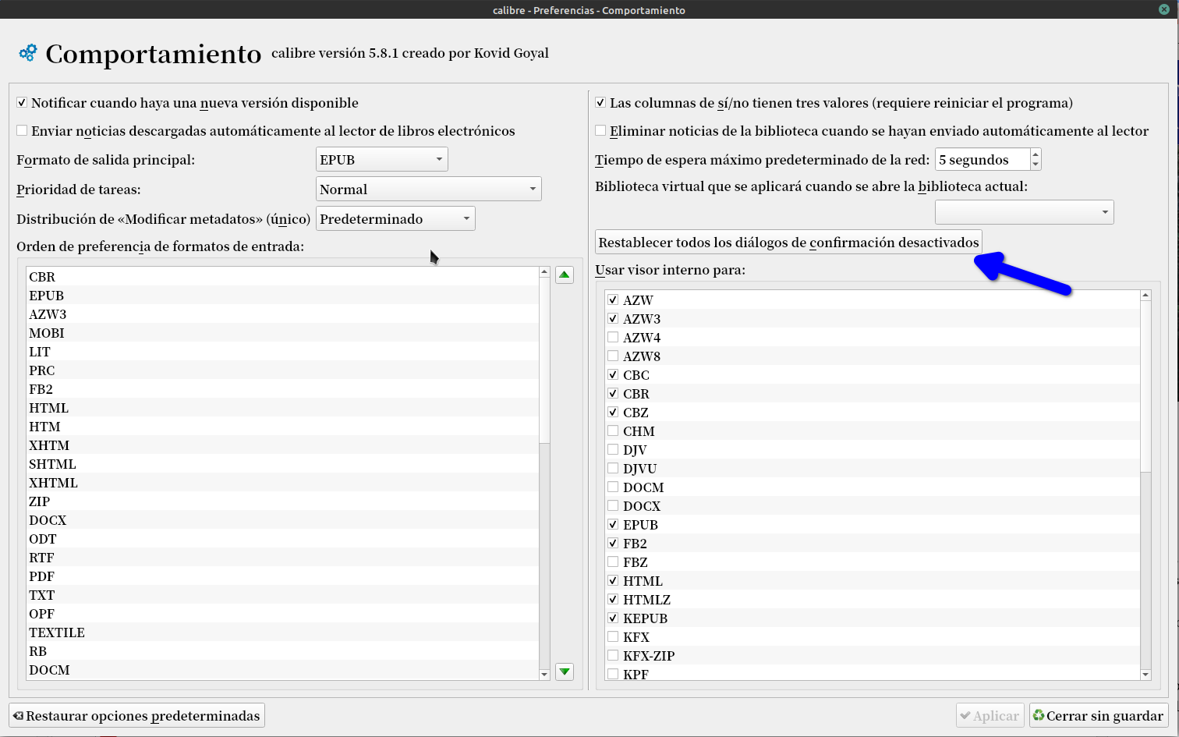1179x737 pixels.
Task: Click Restablecer todos los diálogos de confirmación
Action: [x=788, y=242]
